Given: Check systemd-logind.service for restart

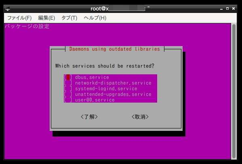Looking at the screenshot, I should [x=68, y=88].
